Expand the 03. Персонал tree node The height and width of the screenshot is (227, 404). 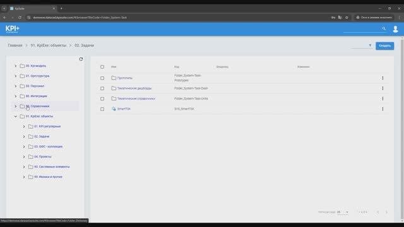coord(15,86)
